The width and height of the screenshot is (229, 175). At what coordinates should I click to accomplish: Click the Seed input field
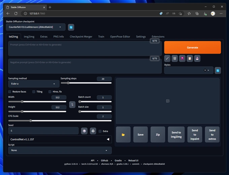(x=43, y=131)
